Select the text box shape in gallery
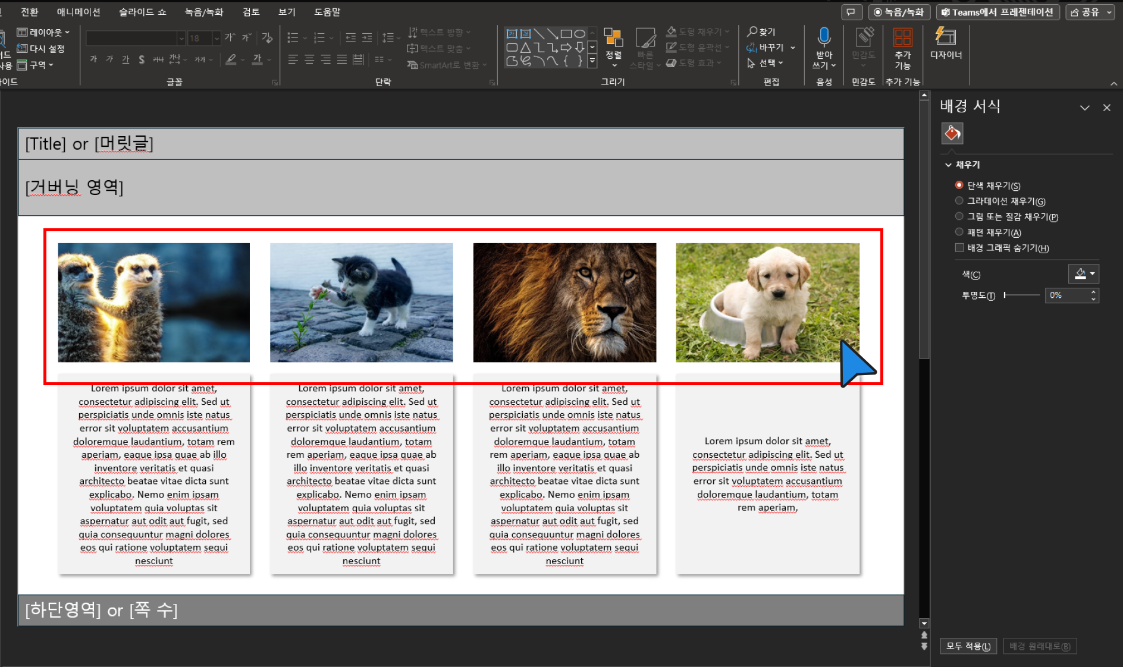Image resolution: width=1123 pixels, height=667 pixels. [x=512, y=34]
